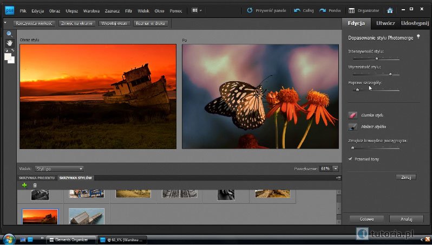Image resolution: width=432 pixels, height=245 pixels.
Task: Click the lightbulb help tip icon
Action: 417,37
